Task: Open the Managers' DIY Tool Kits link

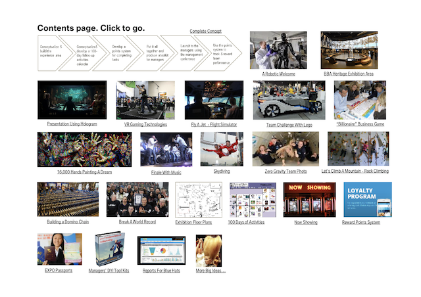Action: click(108, 270)
